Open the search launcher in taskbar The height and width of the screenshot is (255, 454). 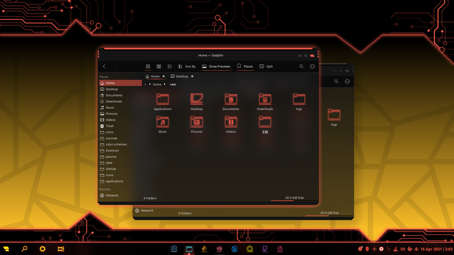[x=24, y=249]
